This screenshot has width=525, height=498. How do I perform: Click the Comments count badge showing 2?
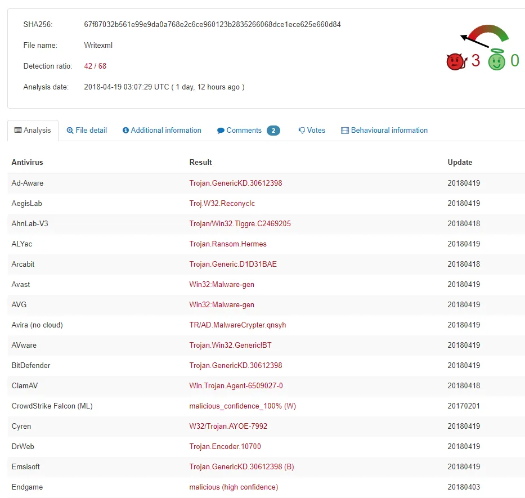point(273,131)
